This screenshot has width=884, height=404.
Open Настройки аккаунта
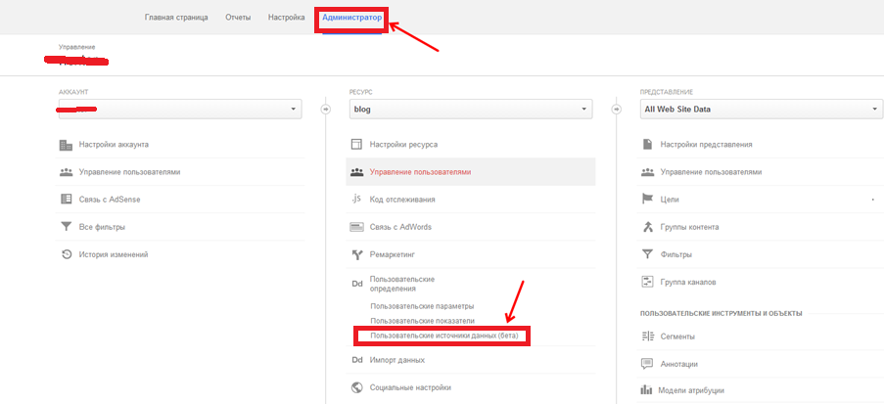coord(114,145)
